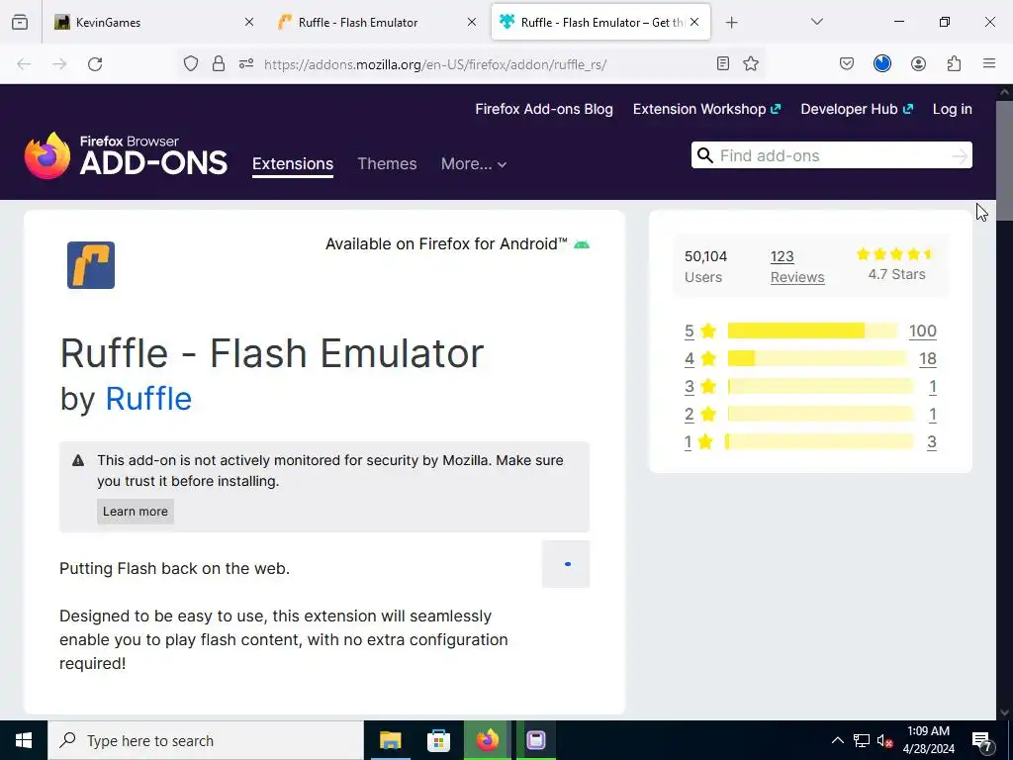The height and width of the screenshot is (760, 1013).
Task: Click the magnifier icon in Find add-ons
Action: point(705,155)
